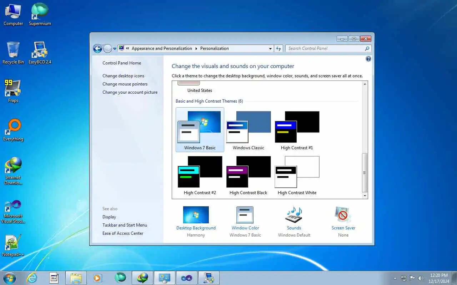Open the Help question mark button
This screenshot has width=457, height=285.
click(x=368, y=59)
